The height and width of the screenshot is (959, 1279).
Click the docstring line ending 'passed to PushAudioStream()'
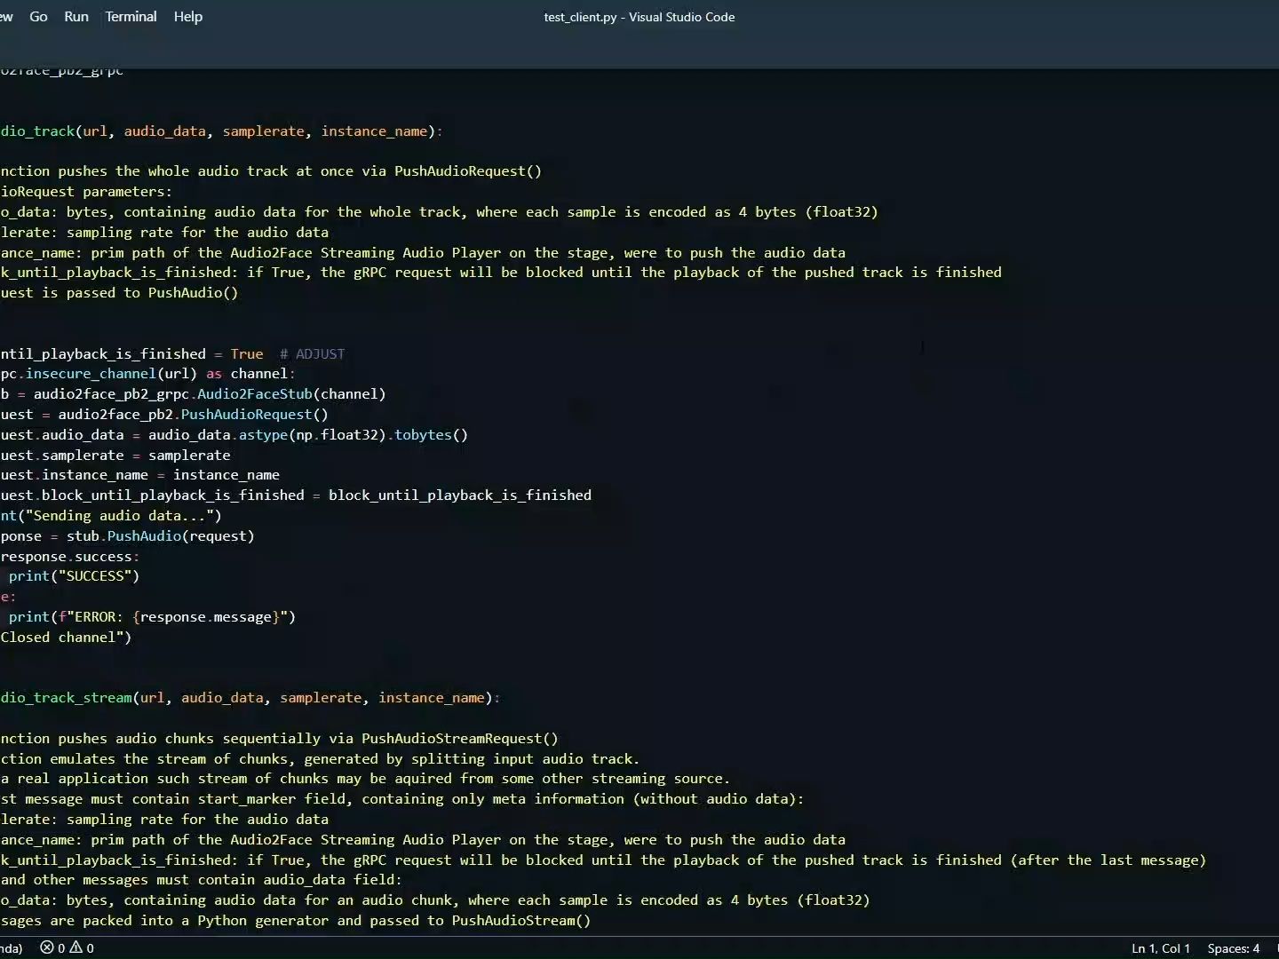click(296, 921)
